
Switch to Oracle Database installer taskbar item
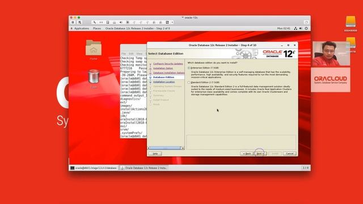click(143, 168)
